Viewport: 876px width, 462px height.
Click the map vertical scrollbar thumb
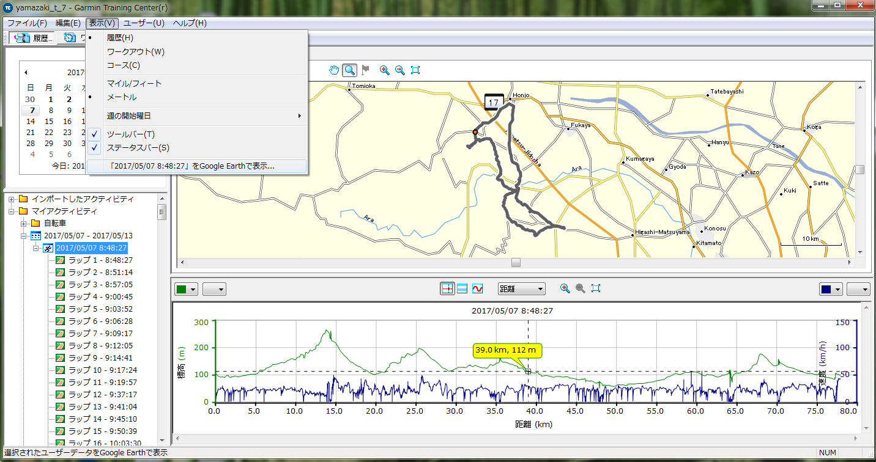(x=860, y=169)
